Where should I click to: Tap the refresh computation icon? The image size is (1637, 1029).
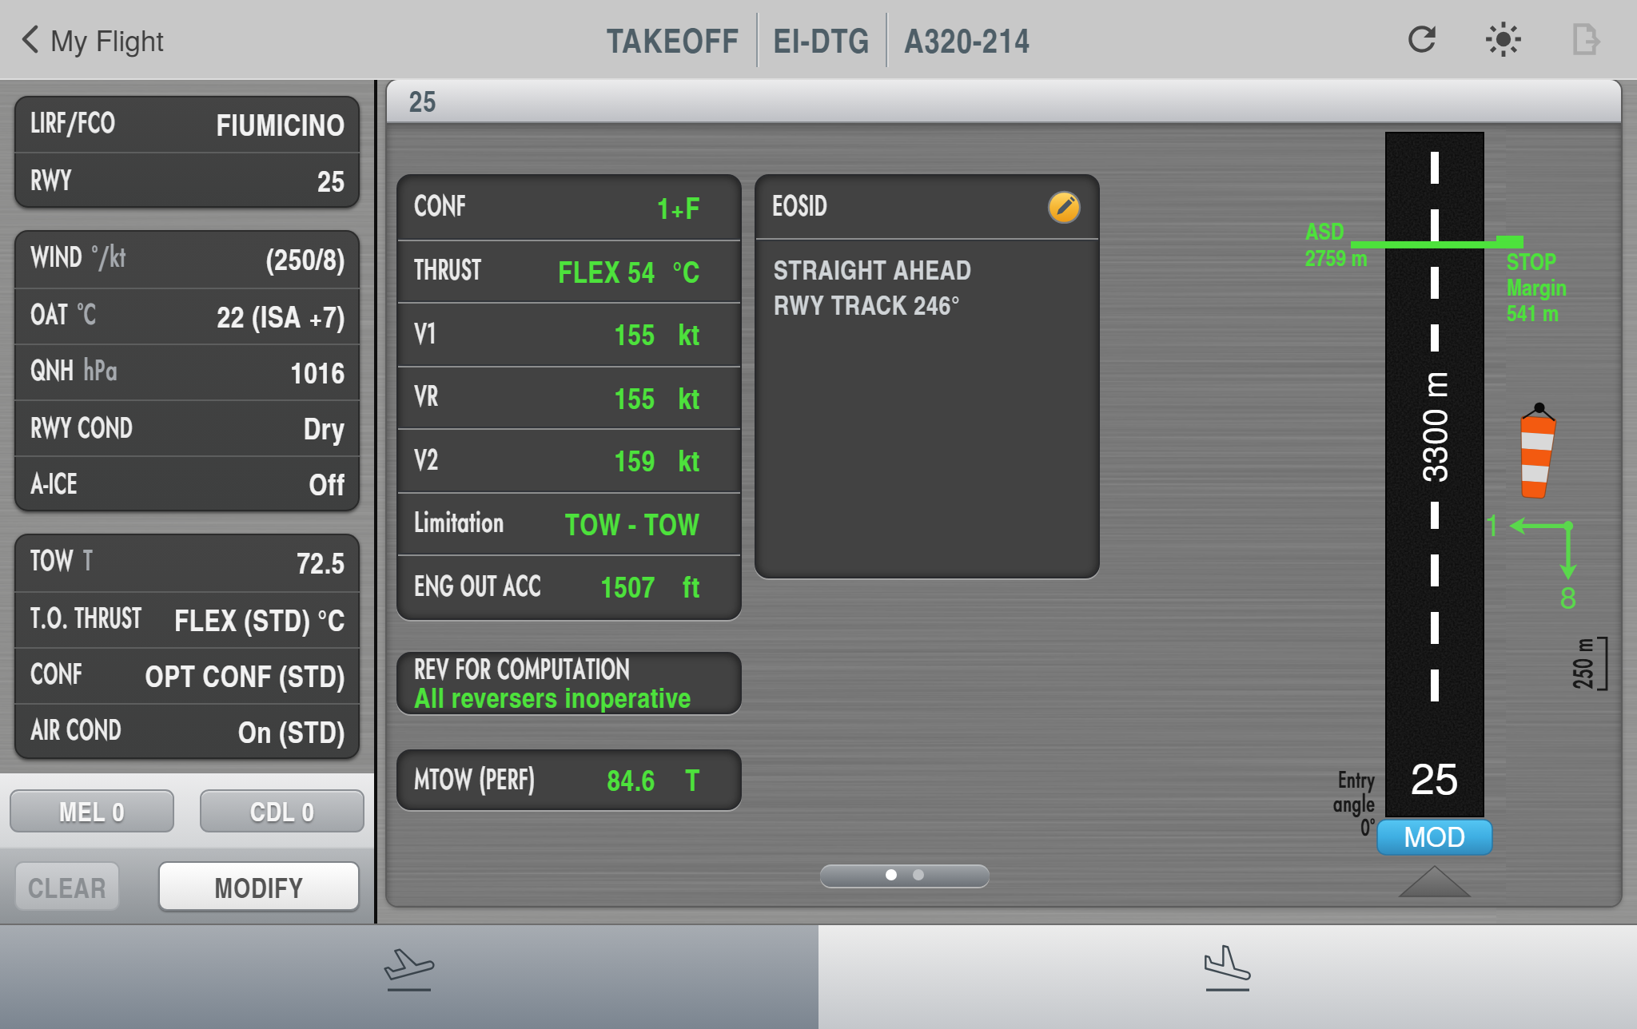point(1422,39)
